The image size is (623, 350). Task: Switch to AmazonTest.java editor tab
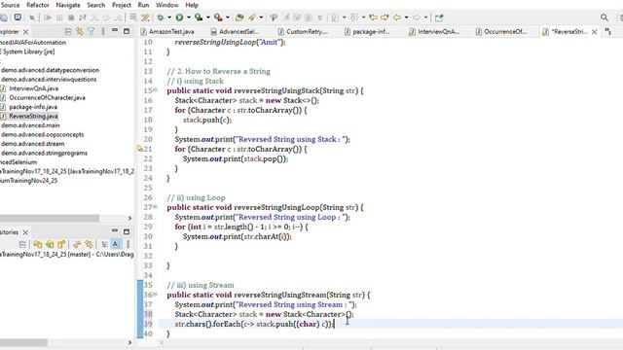pyautogui.click(x=167, y=32)
